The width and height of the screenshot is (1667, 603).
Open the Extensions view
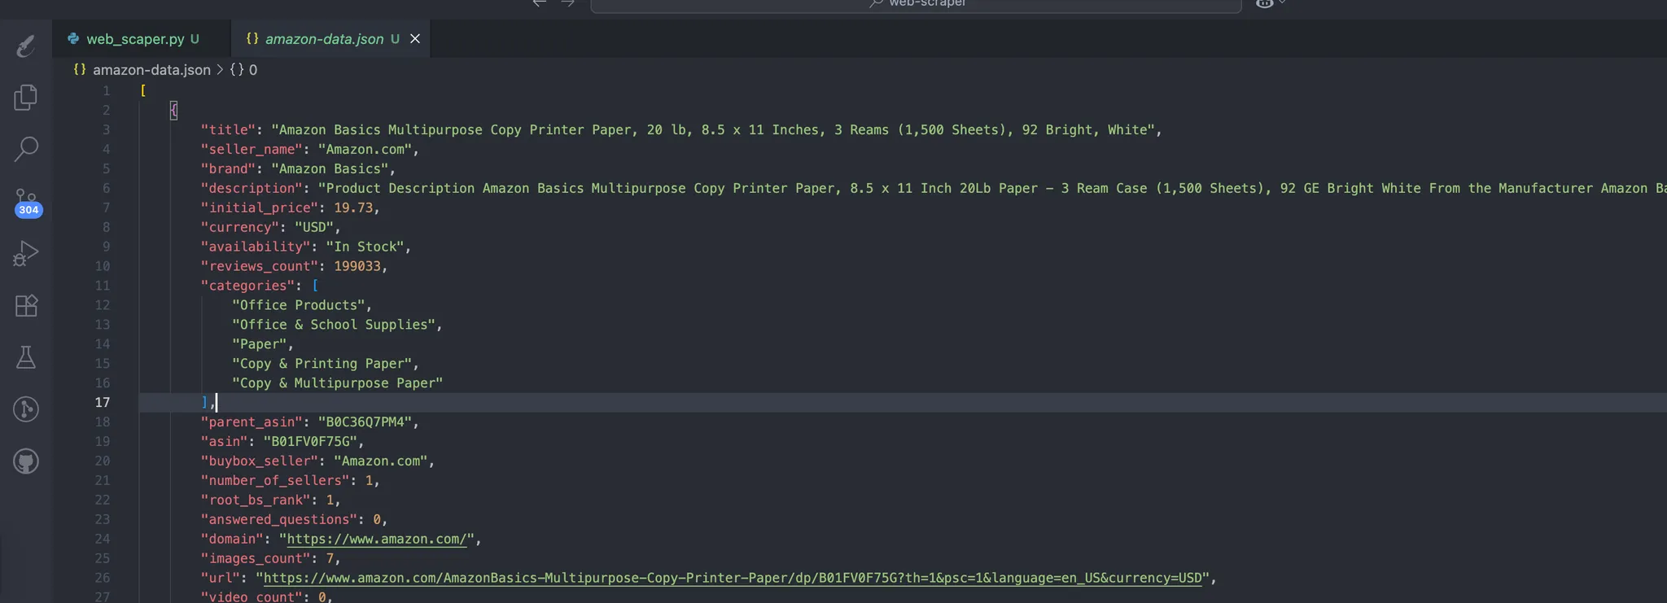(x=26, y=306)
